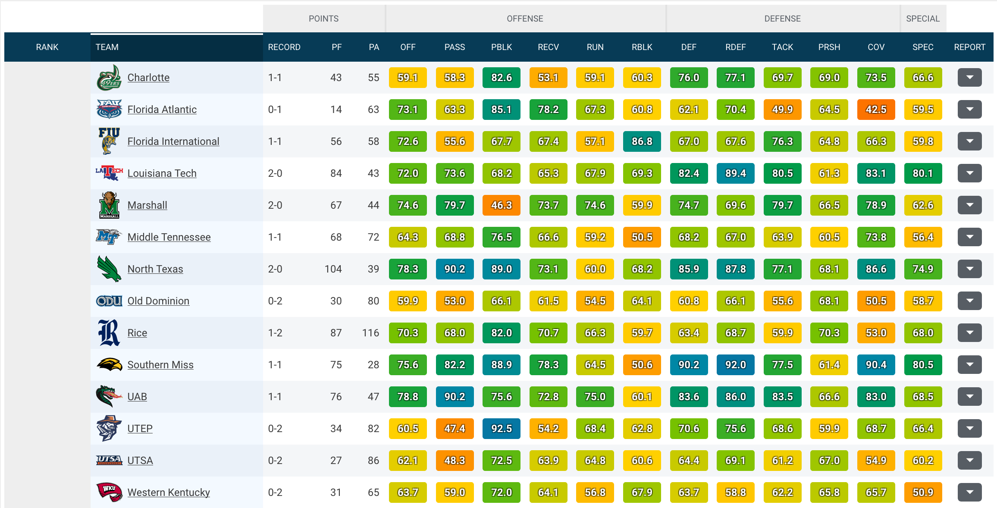
Task: Go to the Marshall team page
Action: pos(147,205)
